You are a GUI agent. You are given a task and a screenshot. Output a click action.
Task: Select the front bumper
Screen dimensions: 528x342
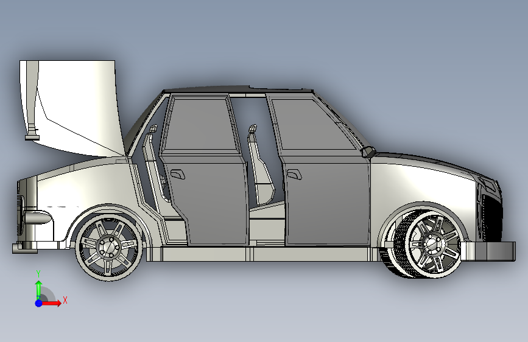[489, 251]
